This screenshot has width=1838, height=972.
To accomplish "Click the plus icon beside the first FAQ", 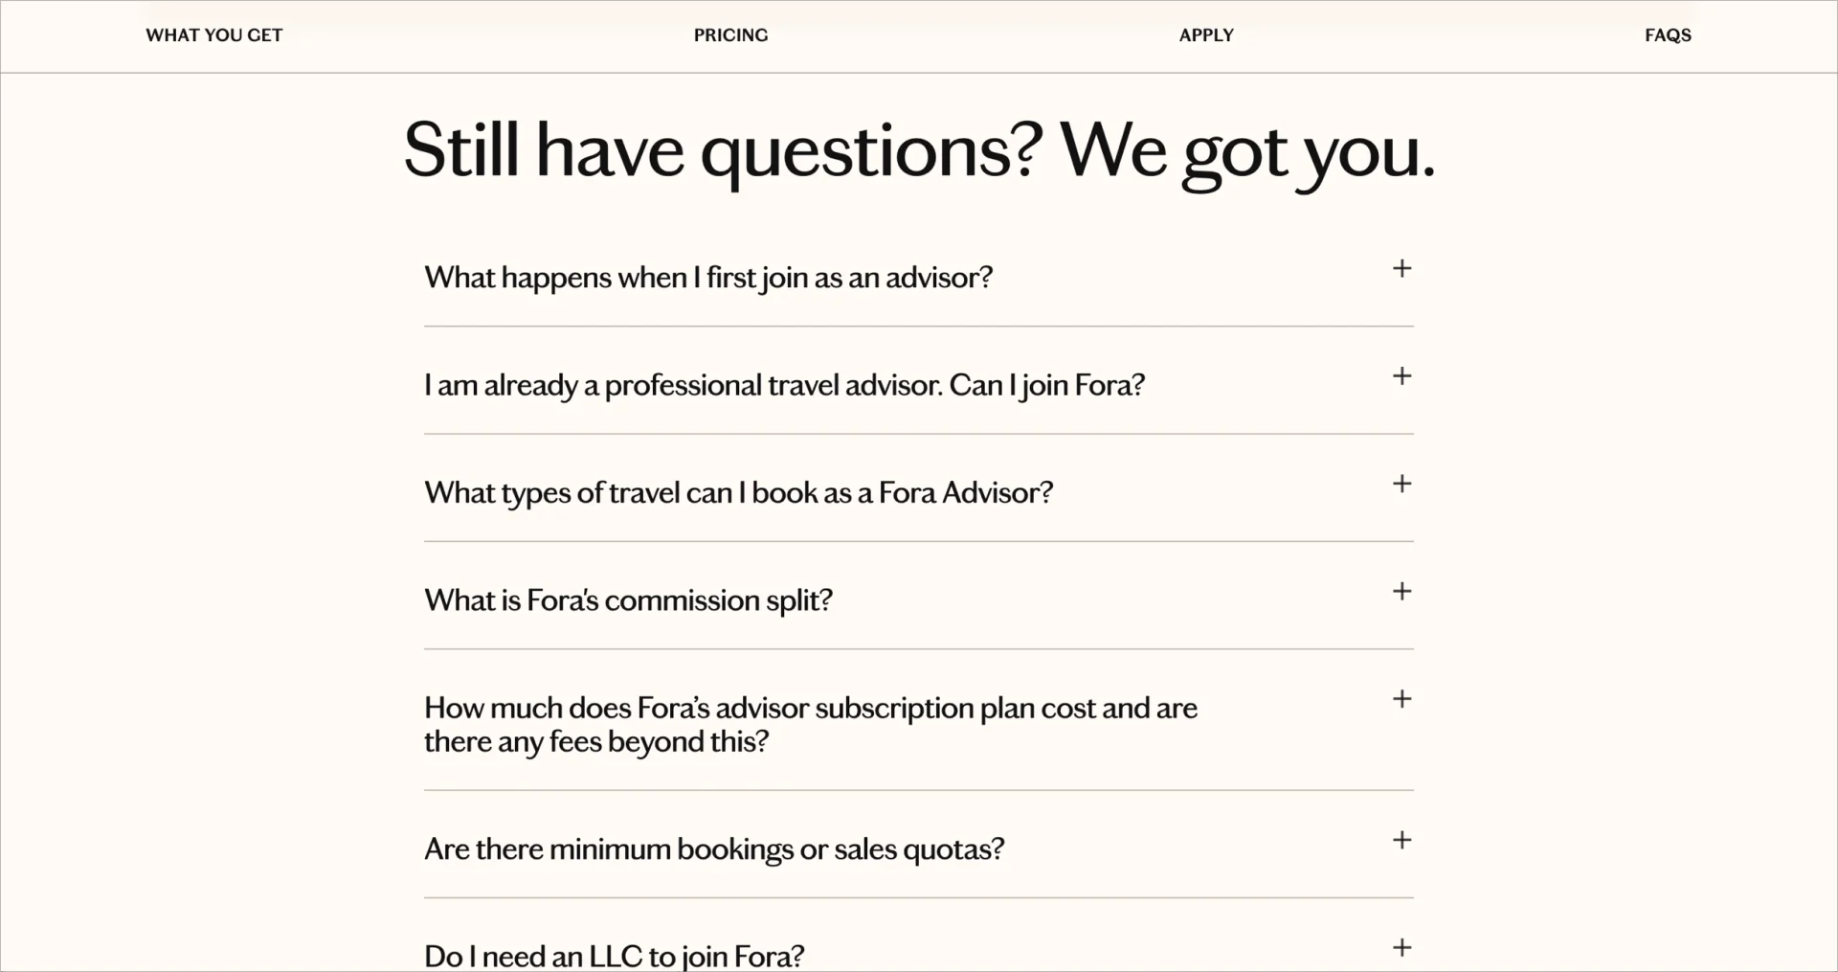I will pyautogui.click(x=1401, y=269).
